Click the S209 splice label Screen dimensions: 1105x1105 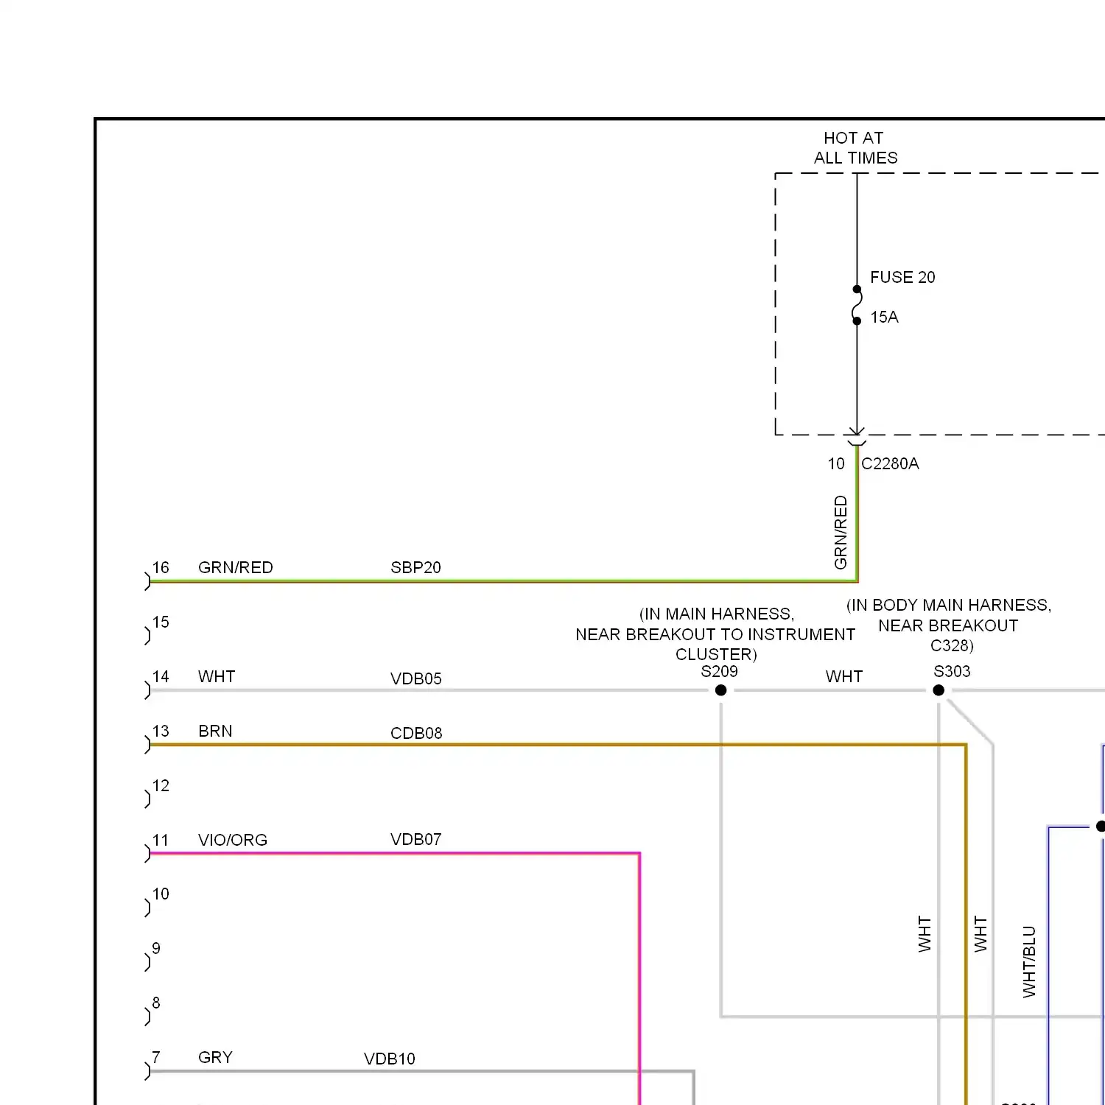point(719,671)
